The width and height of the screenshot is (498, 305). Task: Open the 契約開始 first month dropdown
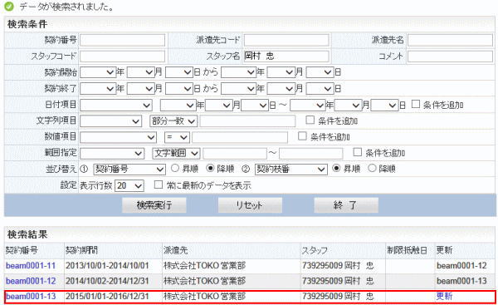click(141, 72)
